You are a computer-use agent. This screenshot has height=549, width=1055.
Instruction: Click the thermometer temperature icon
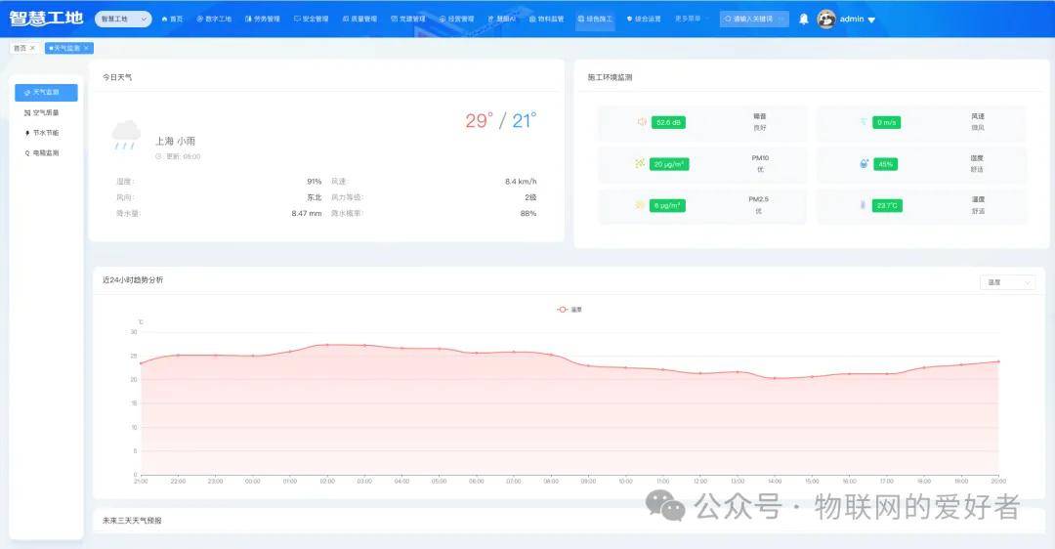coord(863,204)
